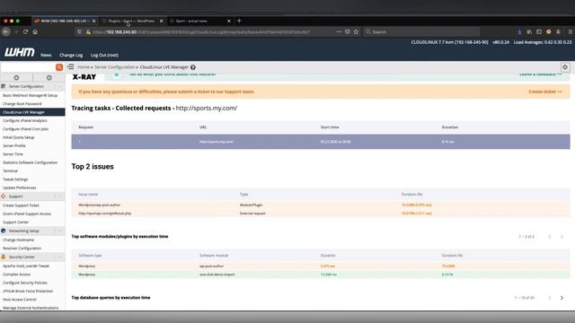Open Grant cPanel Support Access in sidebar
Image resolution: width=575 pixels, height=323 pixels.
27,214
